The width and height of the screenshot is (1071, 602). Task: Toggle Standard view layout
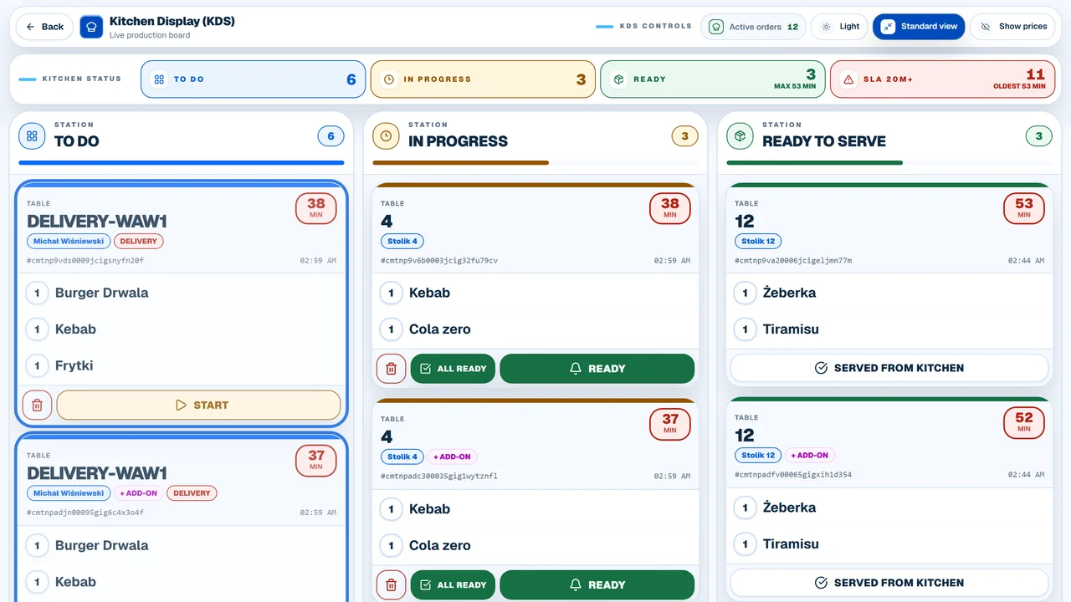click(919, 27)
